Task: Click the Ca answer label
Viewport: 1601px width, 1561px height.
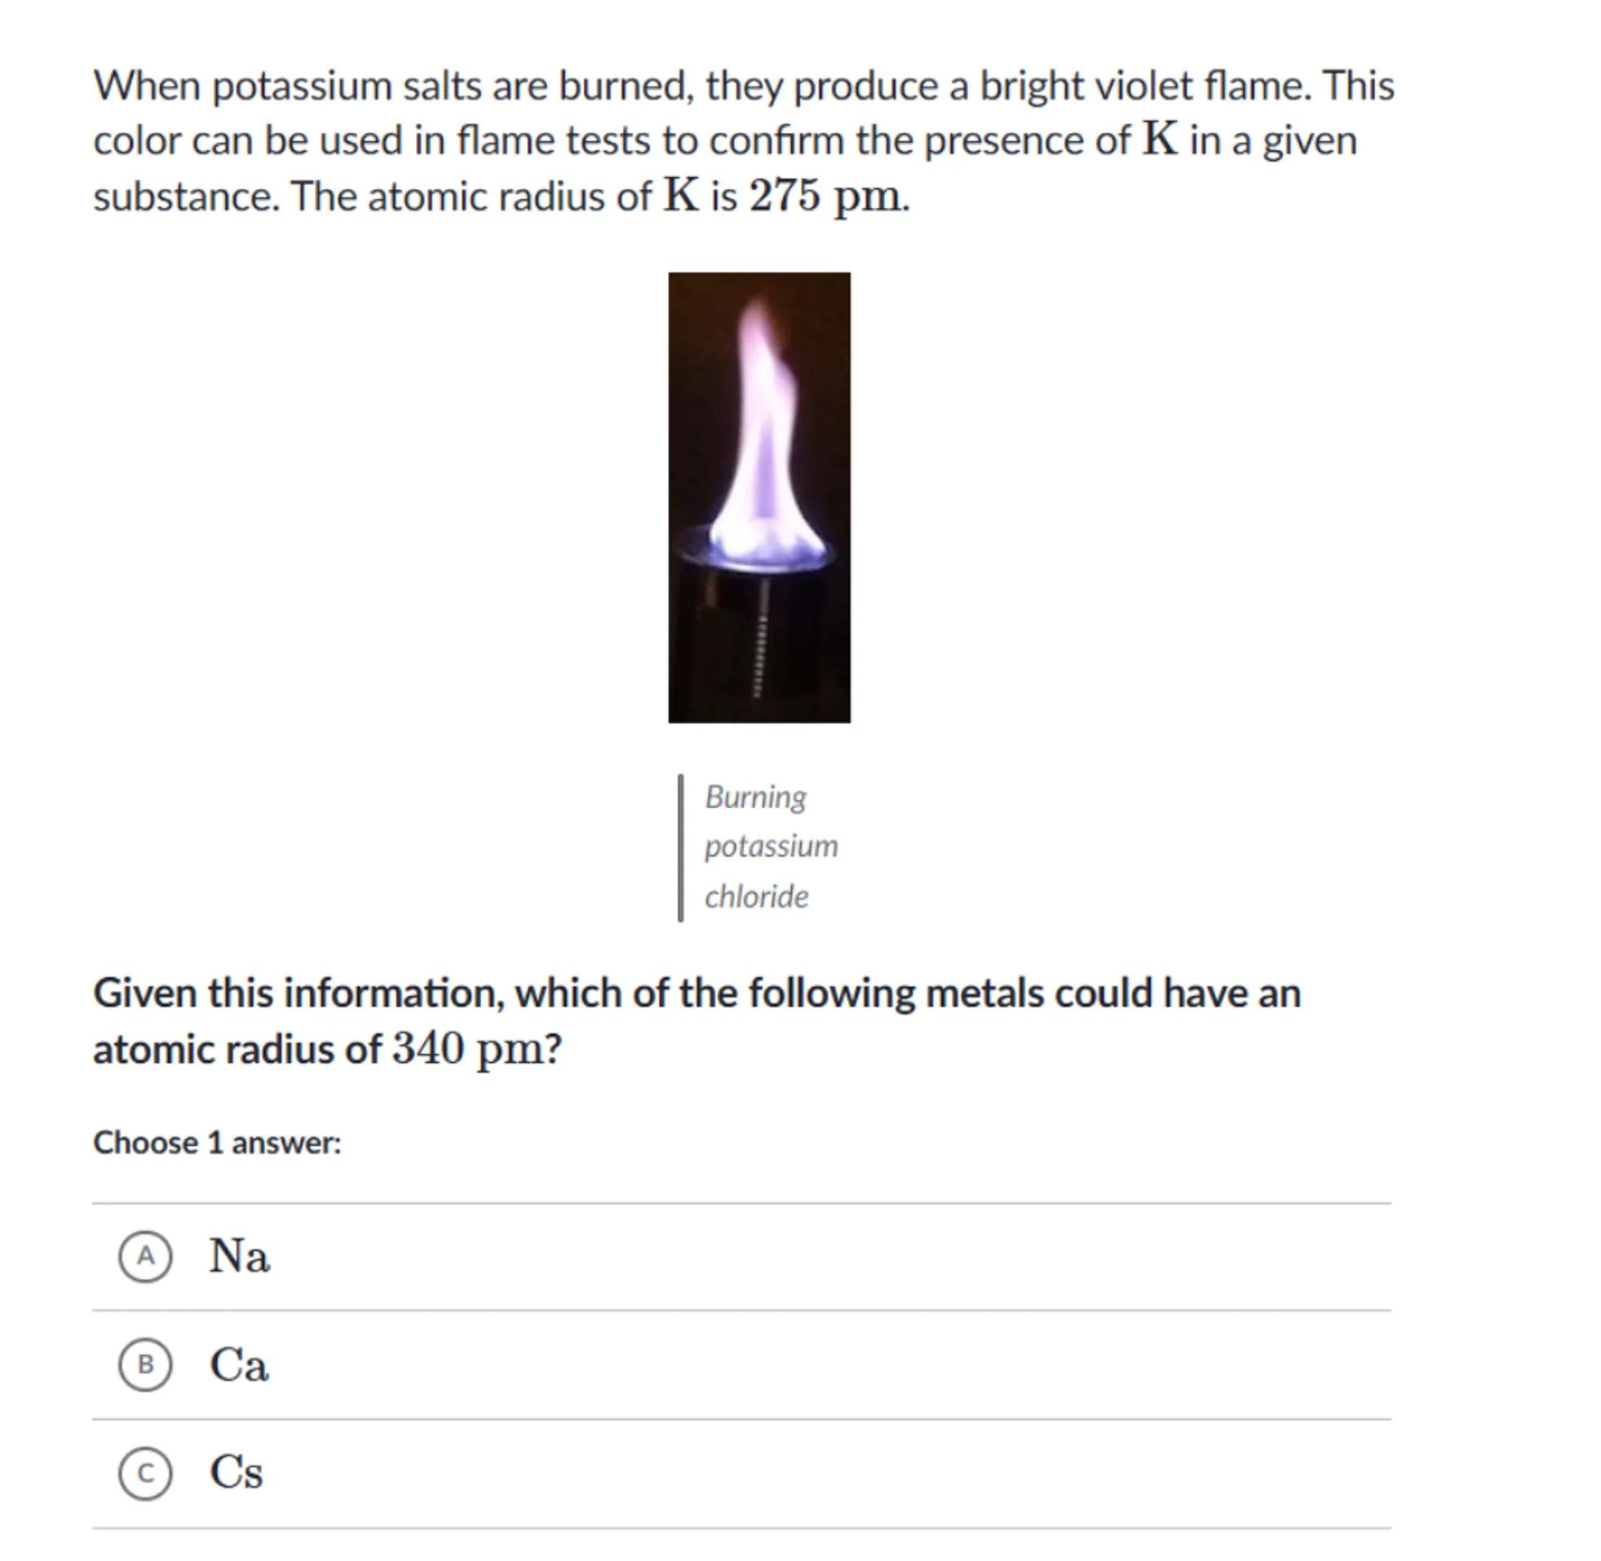Action: pyautogui.click(x=238, y=1364)
